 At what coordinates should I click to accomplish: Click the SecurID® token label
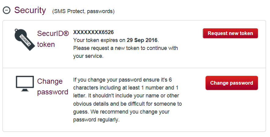[x=53, y=39]
